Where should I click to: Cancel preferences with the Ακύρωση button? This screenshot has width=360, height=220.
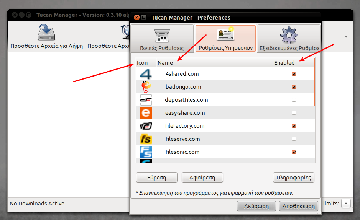[256, 206]
